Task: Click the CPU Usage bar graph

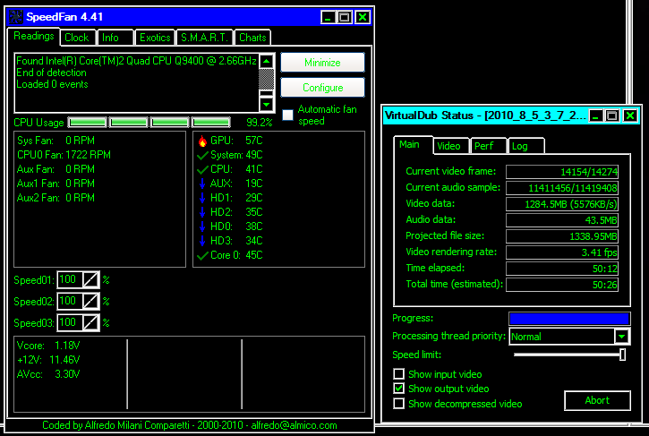Action: 149,123
